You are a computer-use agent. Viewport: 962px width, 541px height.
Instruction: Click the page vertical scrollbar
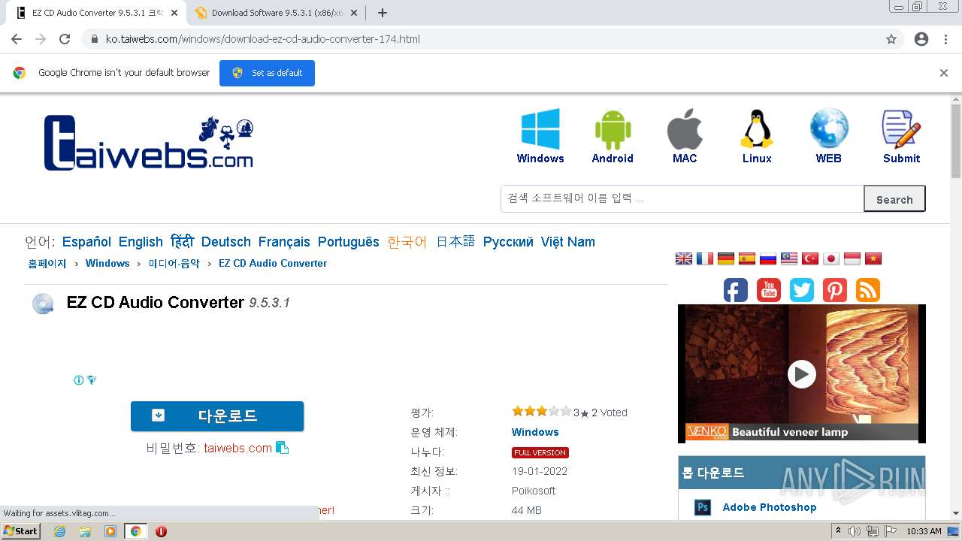click(956, 141)
